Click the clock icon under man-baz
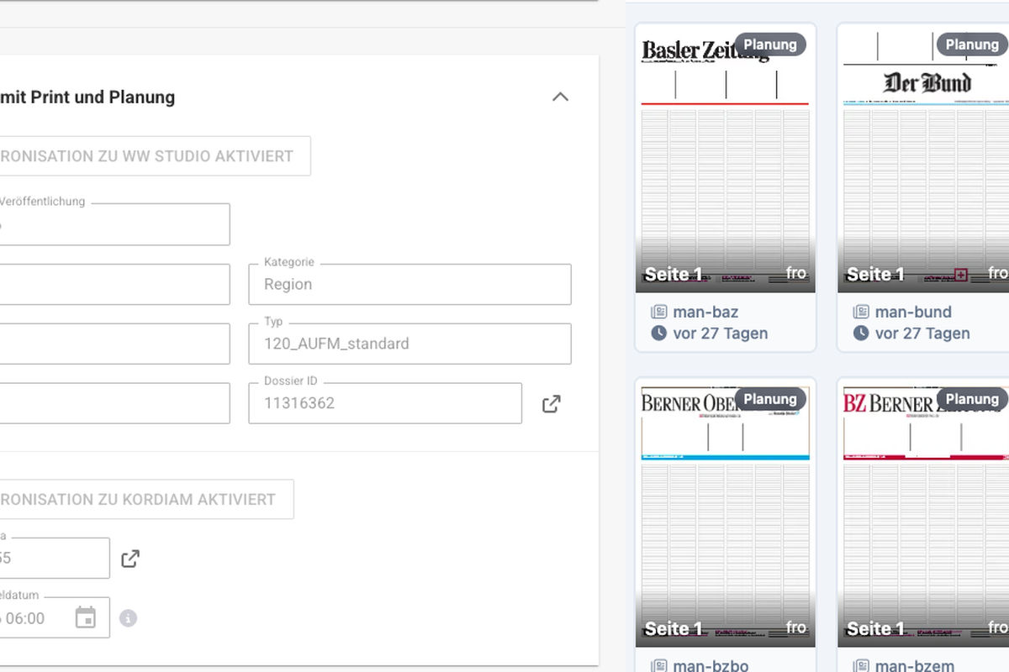1009x672 pixels. 659,333
